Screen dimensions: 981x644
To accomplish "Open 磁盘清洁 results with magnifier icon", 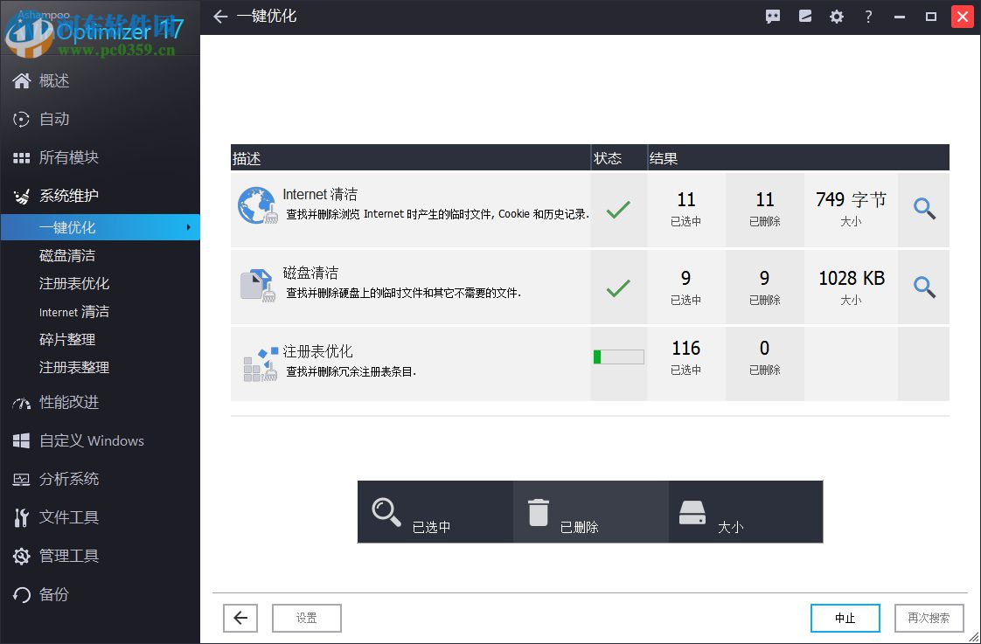I will (923, 286).
